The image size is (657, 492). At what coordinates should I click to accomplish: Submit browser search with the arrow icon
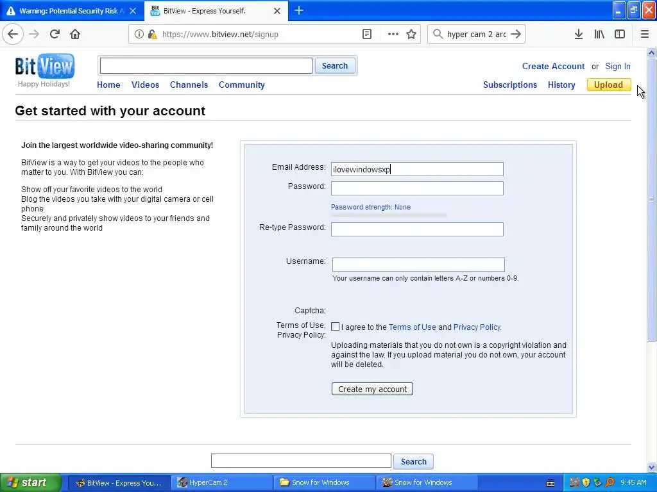pyautogui.click(x=516, y=35)
